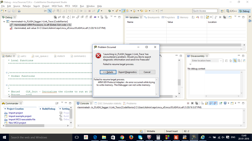Click the Display Selected Console icon
Image resolution: width=252 pixels, height=141 pixels.
225,103
